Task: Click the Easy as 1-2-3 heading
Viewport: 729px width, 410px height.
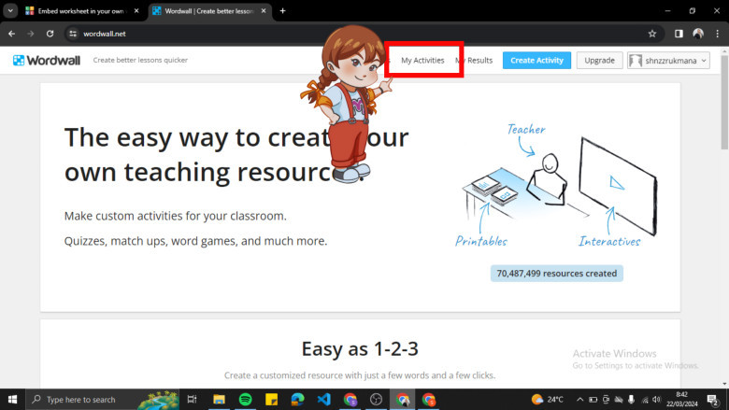Action: coord(360,348)
